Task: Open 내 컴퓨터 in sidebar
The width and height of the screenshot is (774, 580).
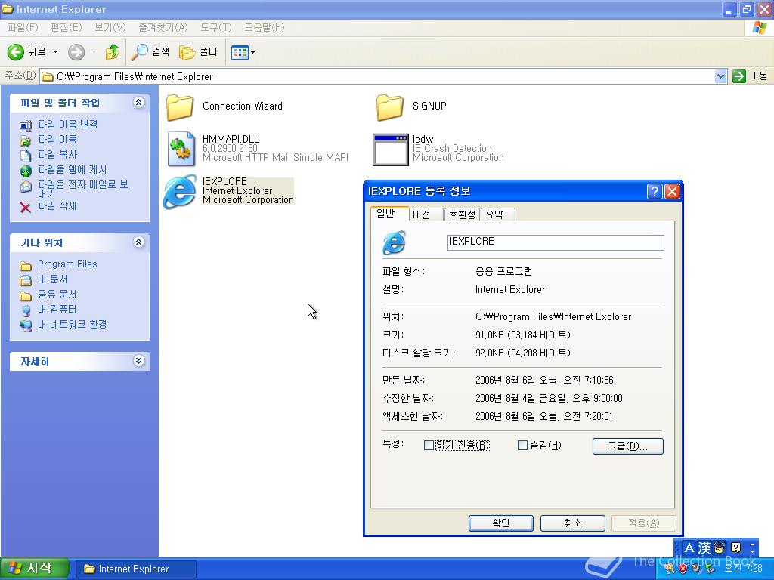Action: [x=57, y=309]
